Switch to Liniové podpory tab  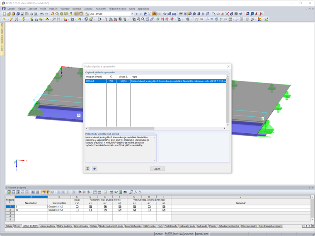point(47,226)
